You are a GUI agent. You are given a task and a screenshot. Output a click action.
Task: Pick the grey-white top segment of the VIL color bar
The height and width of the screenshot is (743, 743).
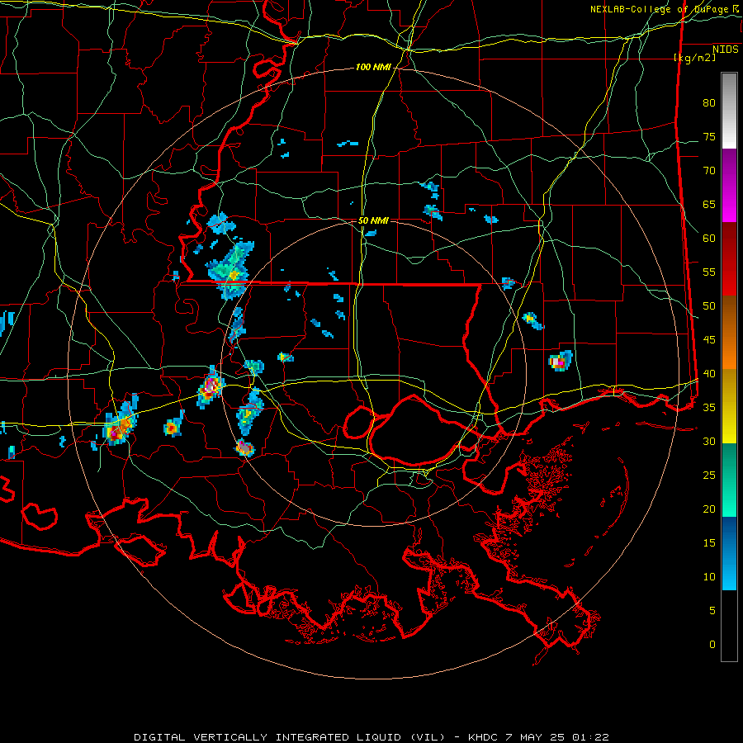pyautogui.click(x=729, y=111)
